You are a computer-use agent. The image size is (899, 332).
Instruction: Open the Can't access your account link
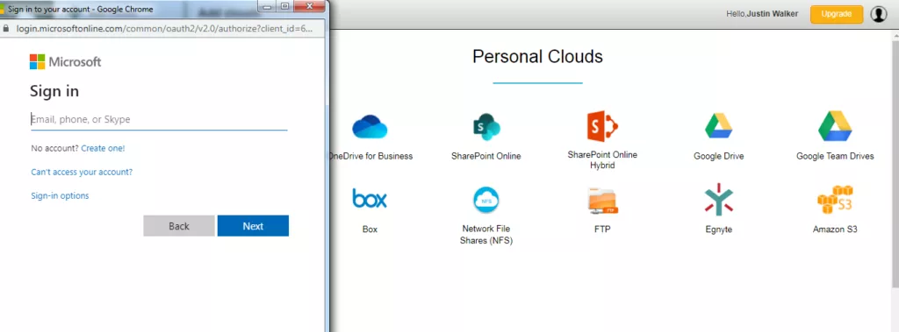coord(82,172)
